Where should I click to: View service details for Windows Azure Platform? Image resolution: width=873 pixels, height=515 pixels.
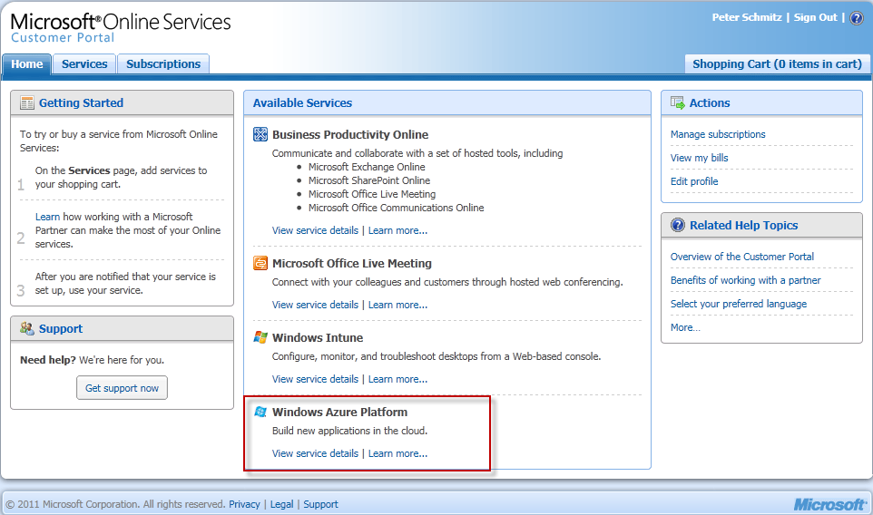pyautogui.click(x=315, y=453)
